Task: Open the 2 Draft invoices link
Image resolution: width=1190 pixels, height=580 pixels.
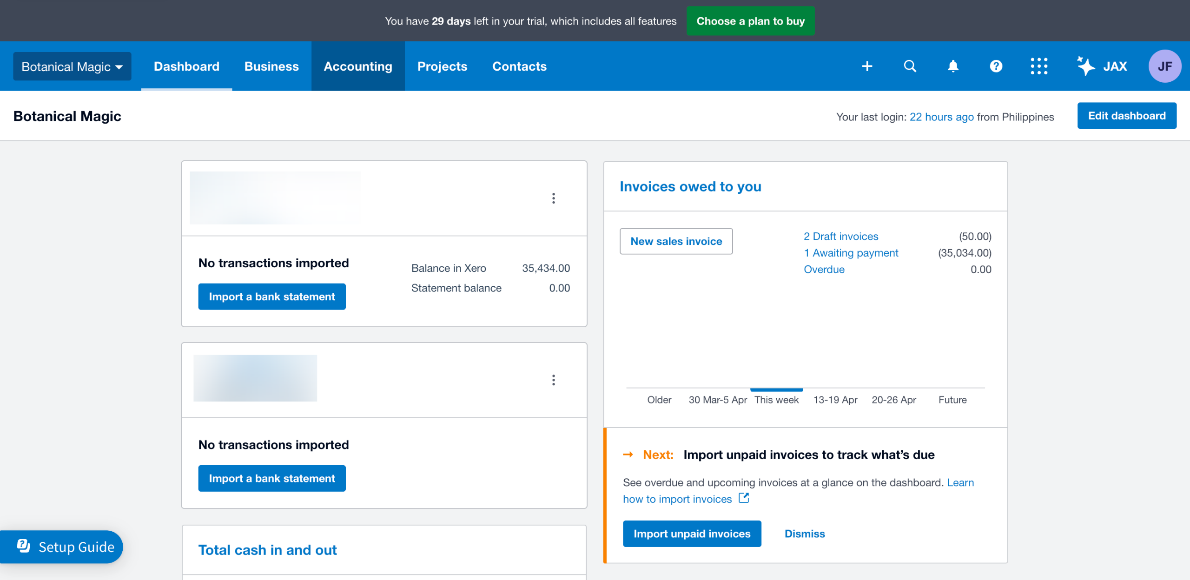Action: coord(841,236)
